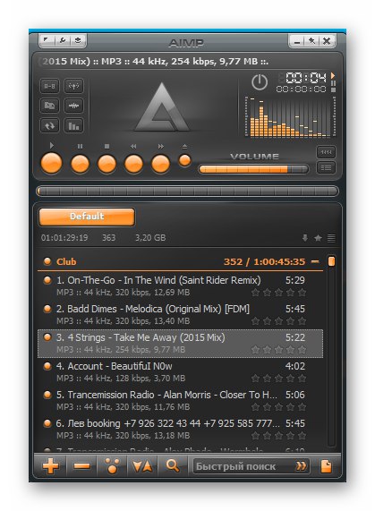Toggle the dot beside 4 Strings track
This screenshot has width=375, height=511.
tap(47, 337)
